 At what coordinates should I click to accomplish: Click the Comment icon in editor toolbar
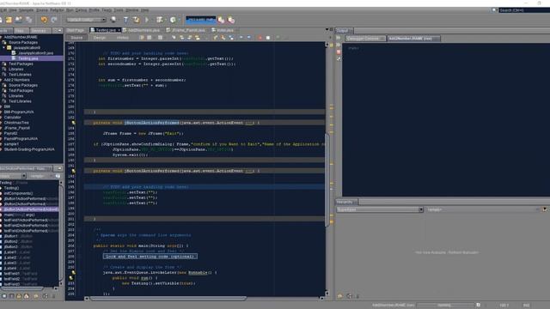pos(278,38)
